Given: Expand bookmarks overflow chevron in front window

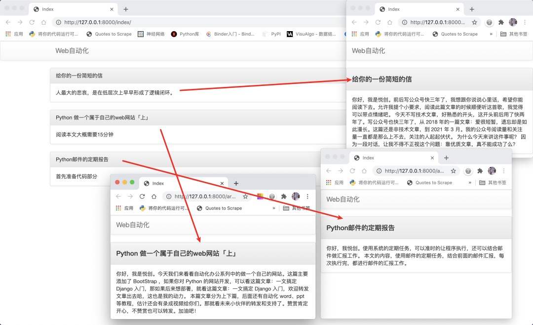Looking at the screenshot, I should pos(273,208).
